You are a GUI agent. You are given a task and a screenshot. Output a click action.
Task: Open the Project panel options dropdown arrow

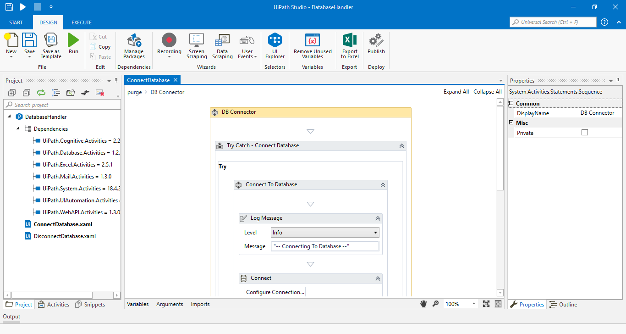pos(109,81)
